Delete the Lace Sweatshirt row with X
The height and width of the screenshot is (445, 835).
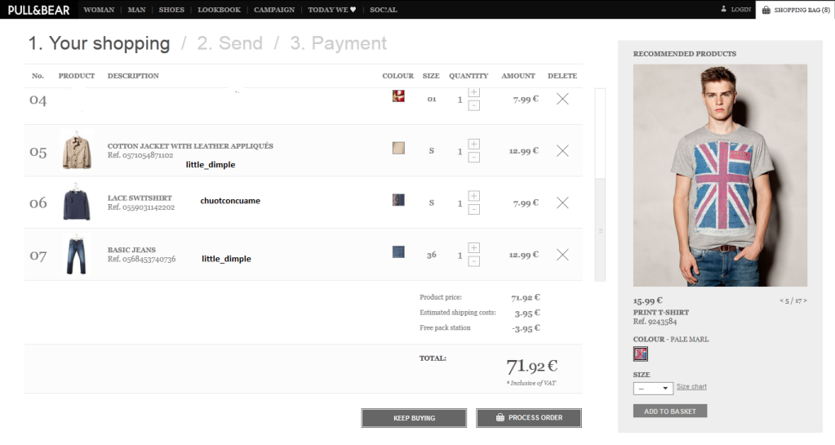562,202
